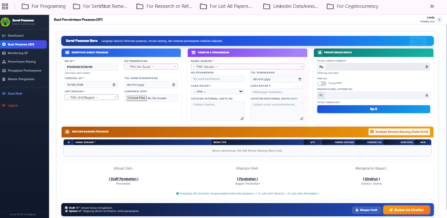The width and height of the screenshot is (447, 218).
Task: Click the Catatan Eksternal textarea
Action: (x=277, y=111)
